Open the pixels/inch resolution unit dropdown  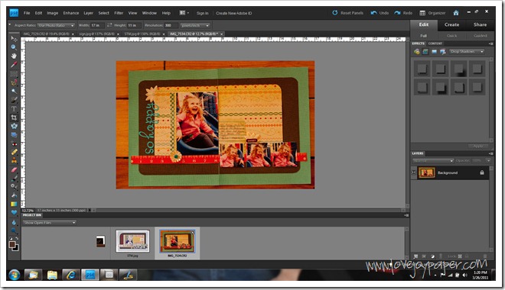coord(195,25)
